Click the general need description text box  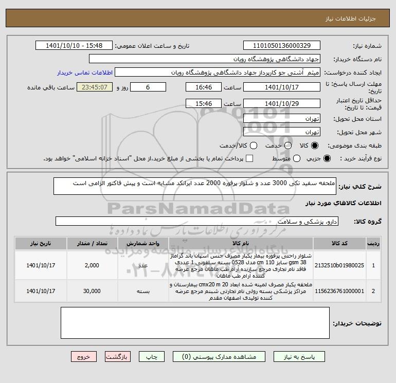click(195, 186)
